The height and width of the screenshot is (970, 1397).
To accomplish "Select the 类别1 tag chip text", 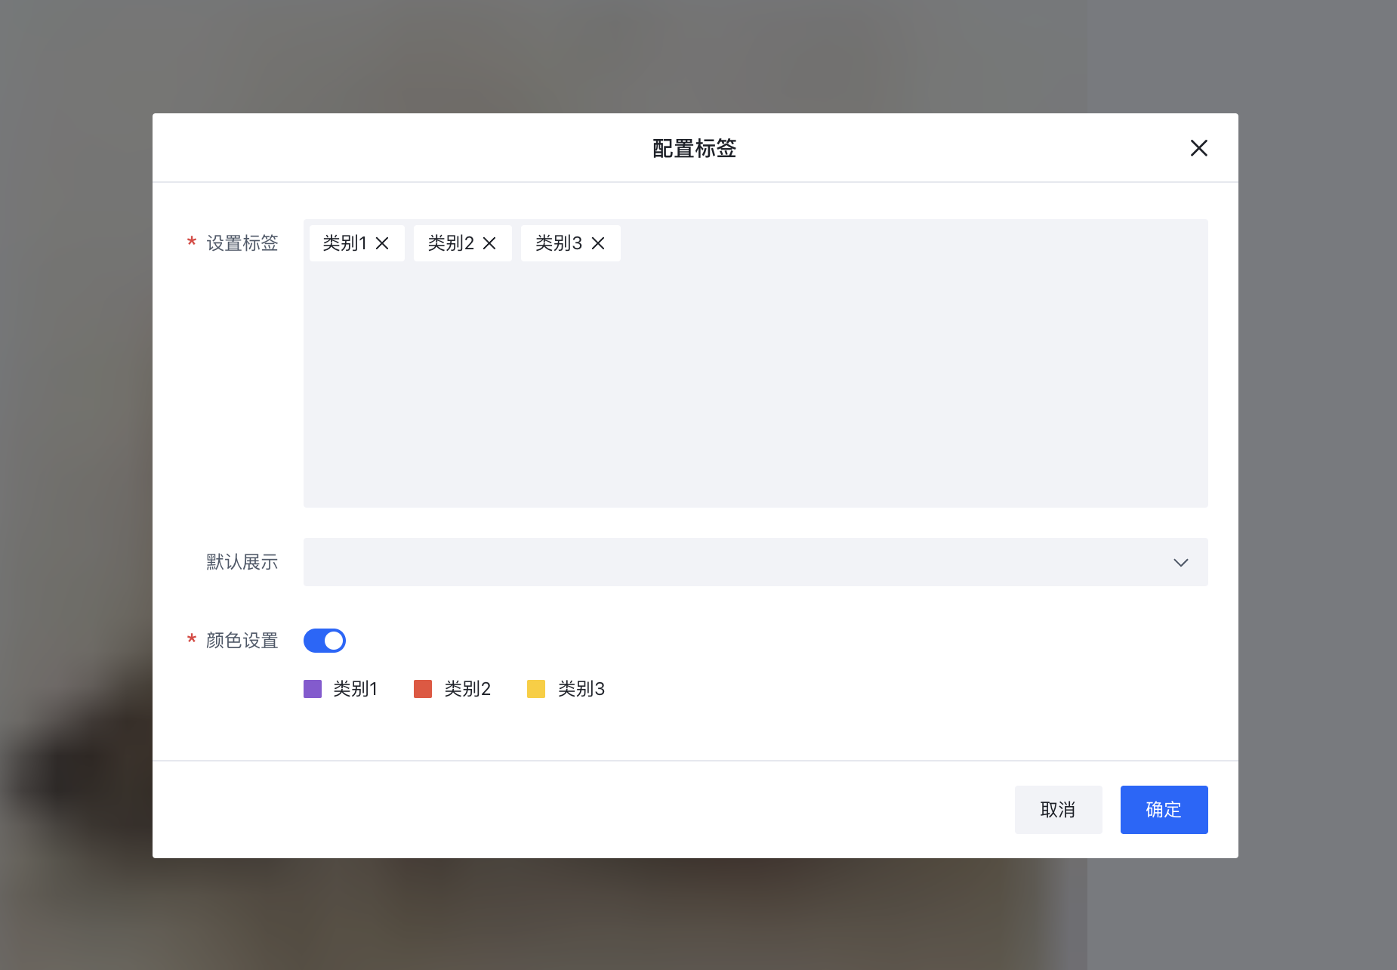I will click(344, 243).
